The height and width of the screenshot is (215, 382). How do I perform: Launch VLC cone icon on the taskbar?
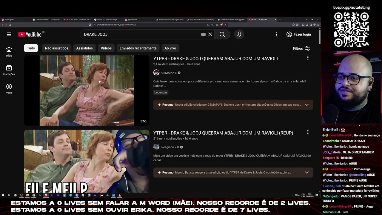120,195
